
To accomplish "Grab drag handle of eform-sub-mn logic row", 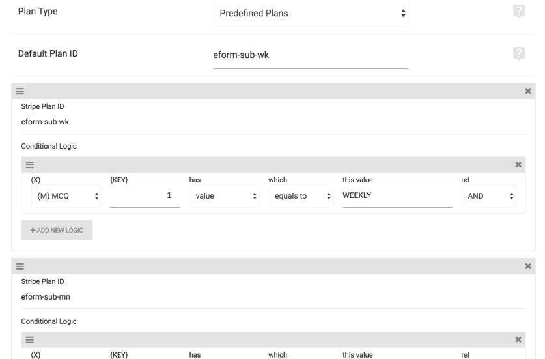I will 29,340.
